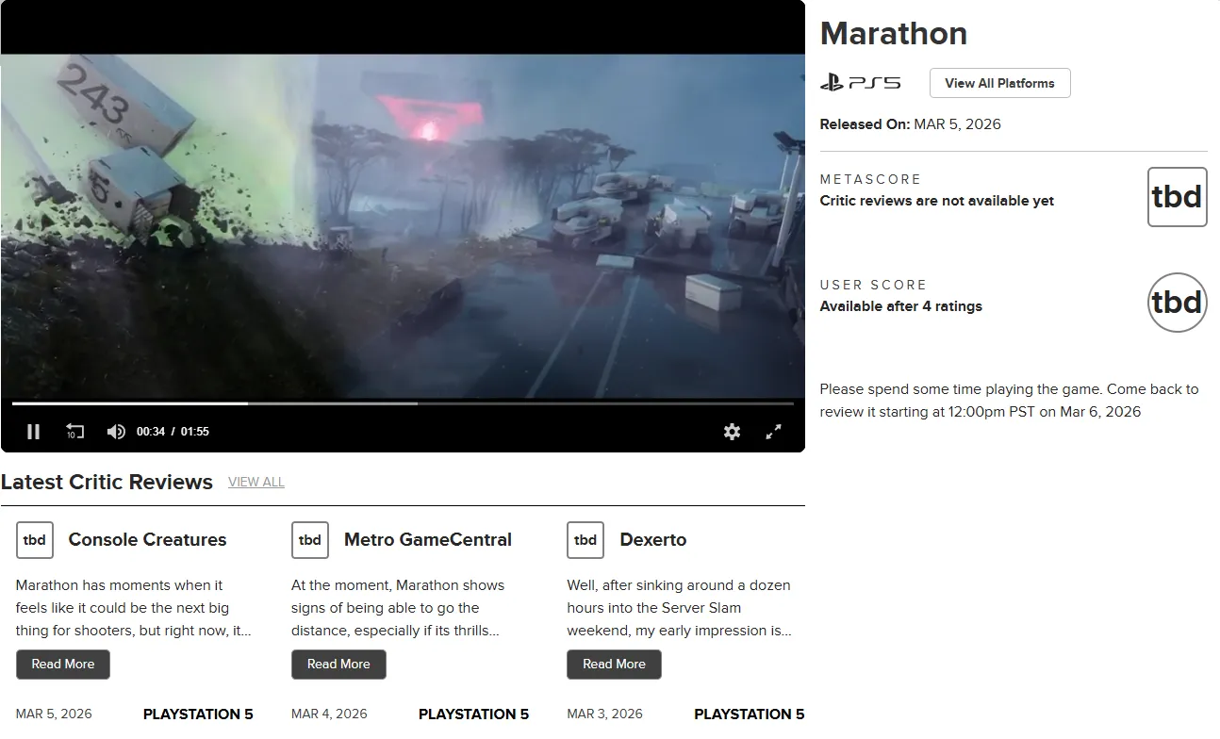Click the Console Creatures review excerpt
1220x739 pixels.
click(x=134, y=608)
